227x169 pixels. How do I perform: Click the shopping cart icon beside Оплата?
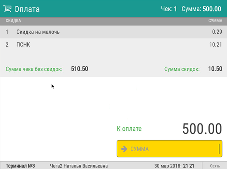[7, 9]
